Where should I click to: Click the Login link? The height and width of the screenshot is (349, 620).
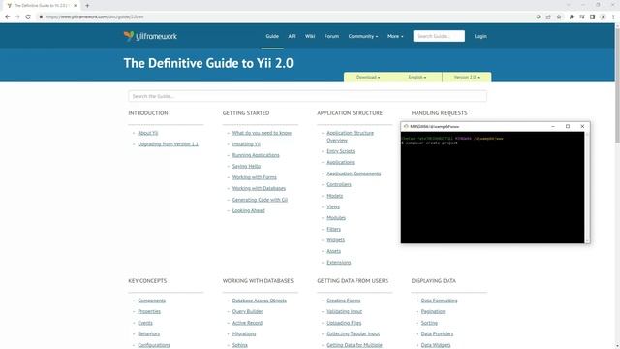(480, 36)
